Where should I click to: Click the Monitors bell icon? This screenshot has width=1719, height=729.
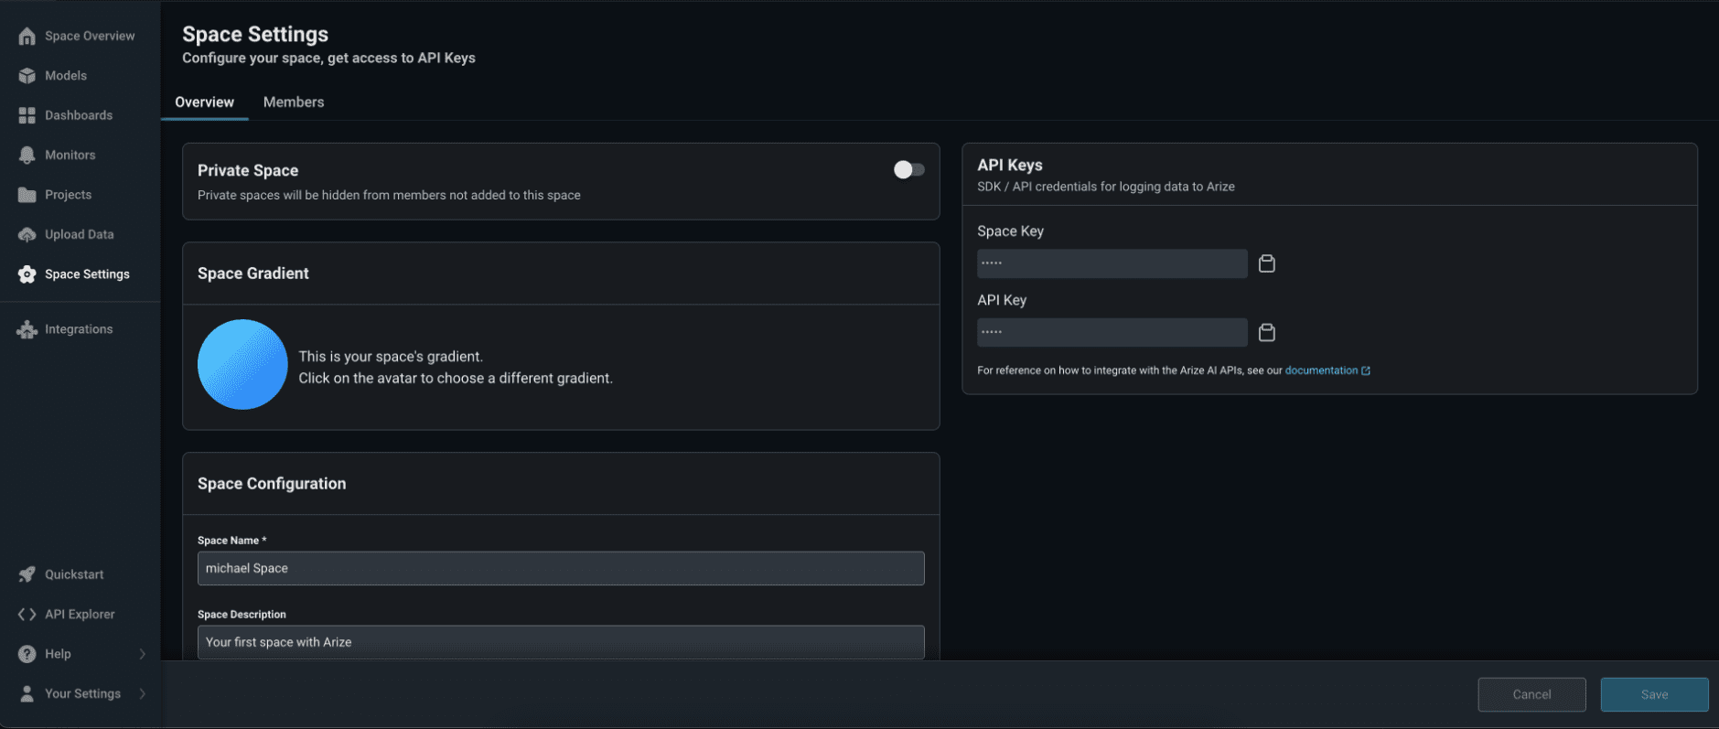[27, 155]
